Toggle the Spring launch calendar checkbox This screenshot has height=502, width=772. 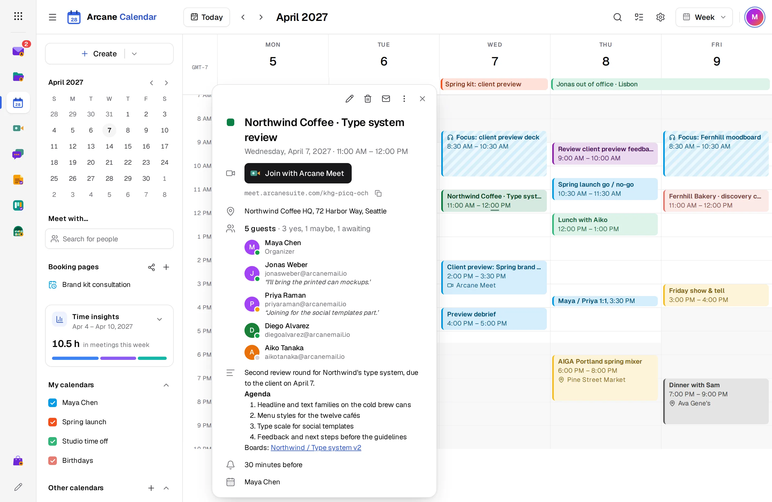tap(53, 422)
